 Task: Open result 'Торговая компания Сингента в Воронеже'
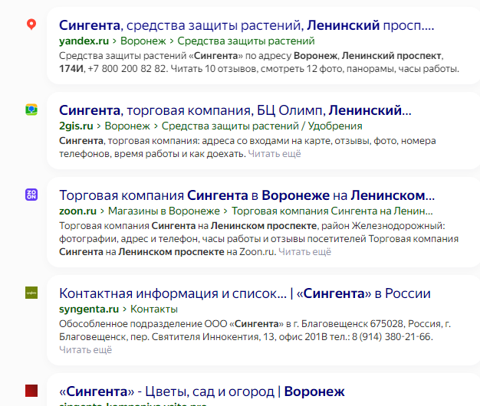[x=247, y=195]
